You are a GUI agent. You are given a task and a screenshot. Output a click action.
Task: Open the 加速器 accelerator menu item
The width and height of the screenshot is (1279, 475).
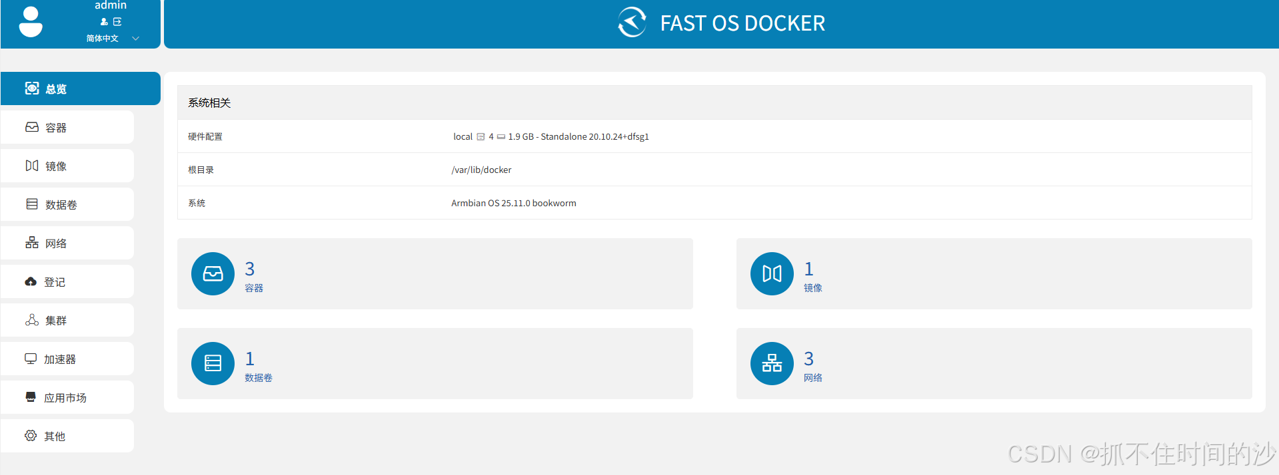pyautogui.click(x=67, y=359)
